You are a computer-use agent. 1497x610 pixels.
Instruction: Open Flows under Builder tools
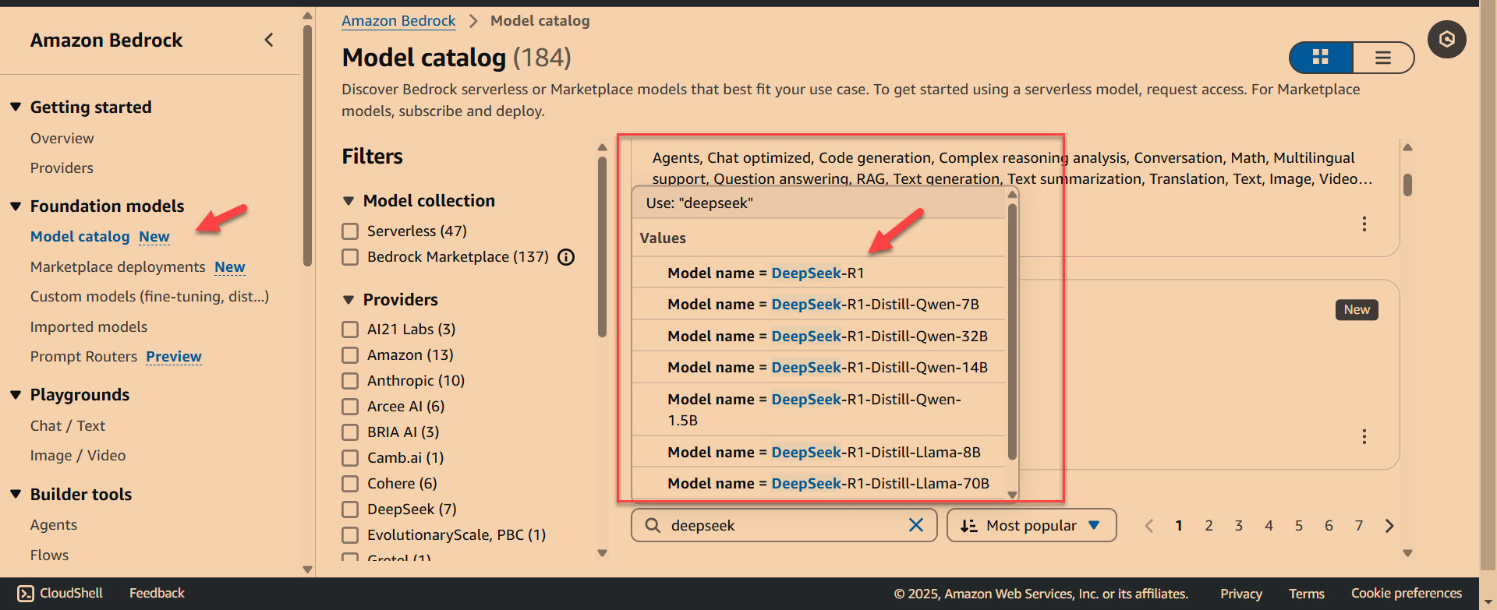(x=49, y=555)
